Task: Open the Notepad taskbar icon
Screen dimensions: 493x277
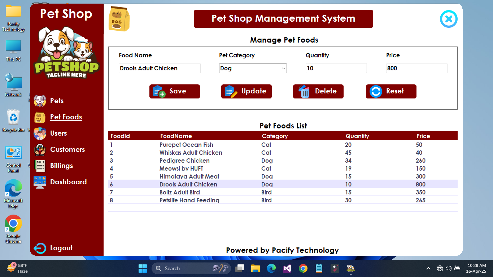Action: [x=319, y=268]
